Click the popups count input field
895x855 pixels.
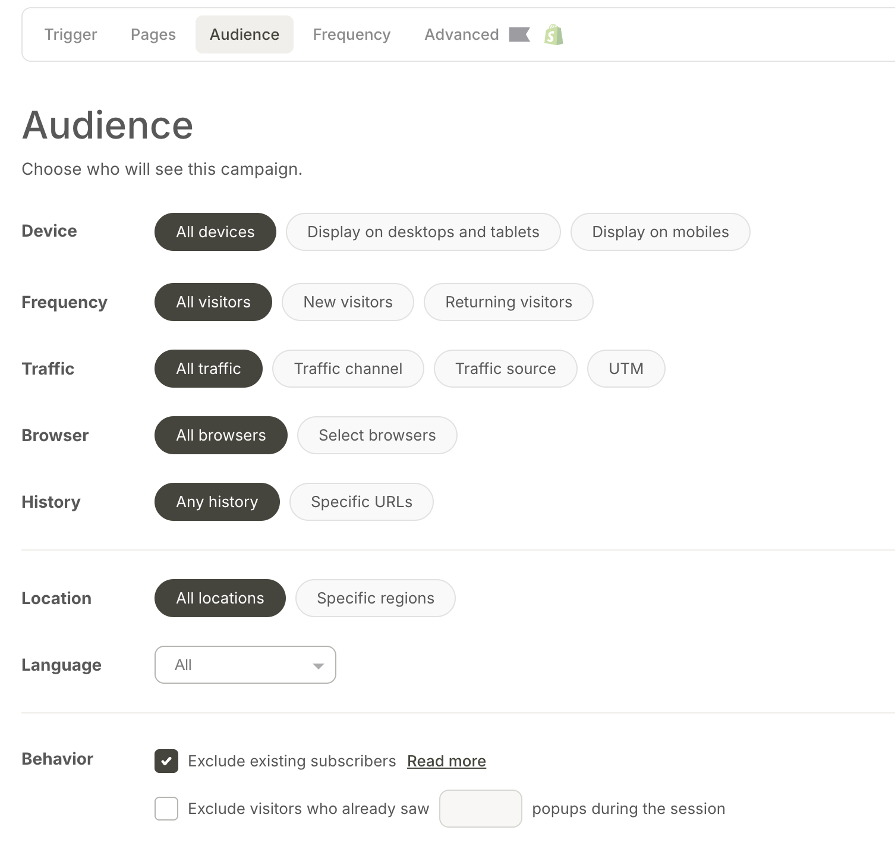(x=480, y=809)
